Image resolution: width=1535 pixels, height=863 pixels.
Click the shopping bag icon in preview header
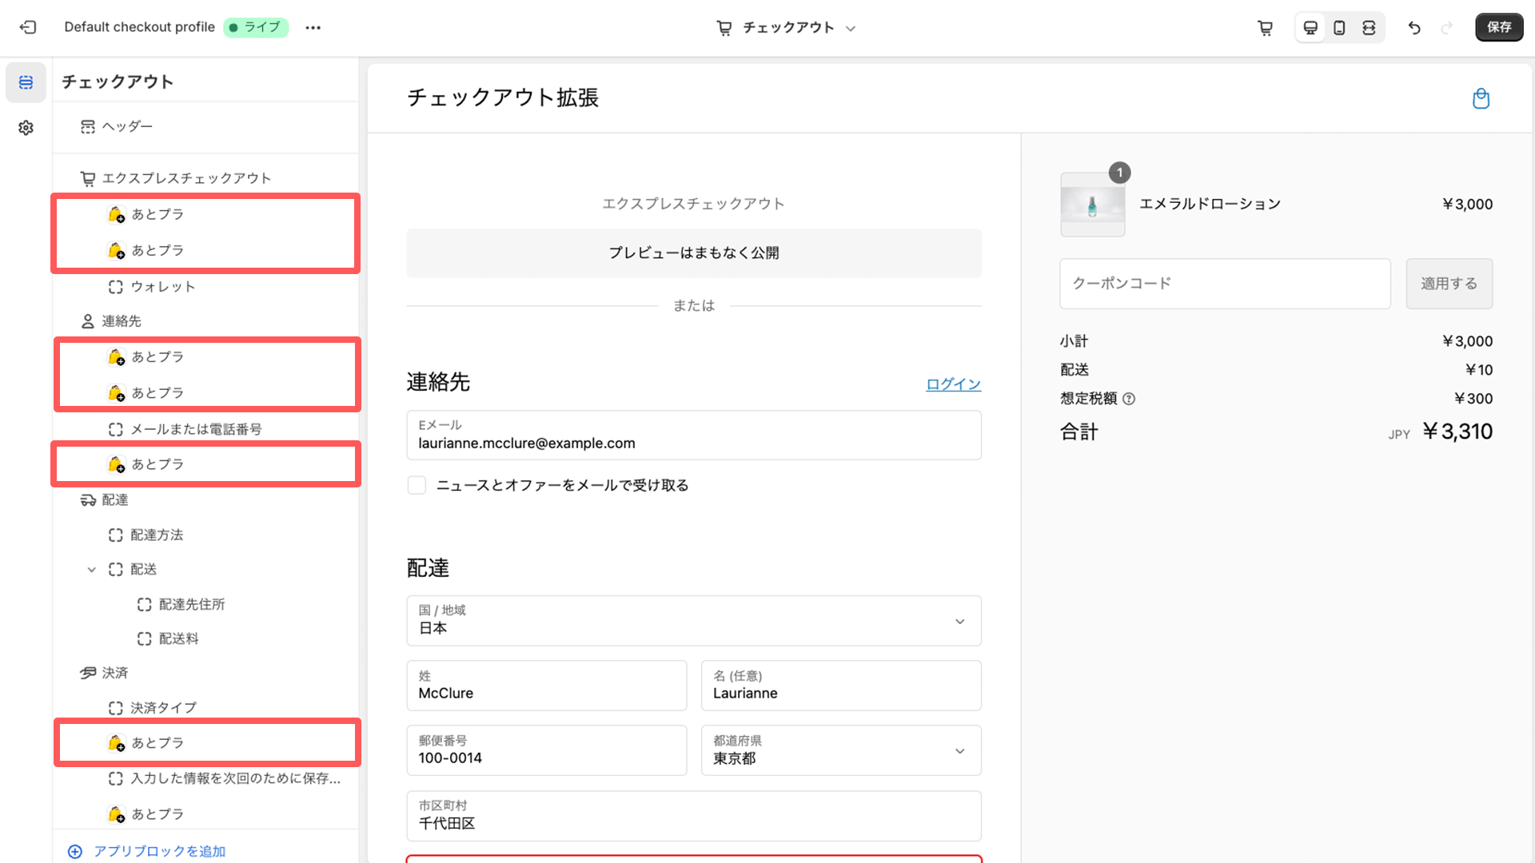tap(1481, 98)
